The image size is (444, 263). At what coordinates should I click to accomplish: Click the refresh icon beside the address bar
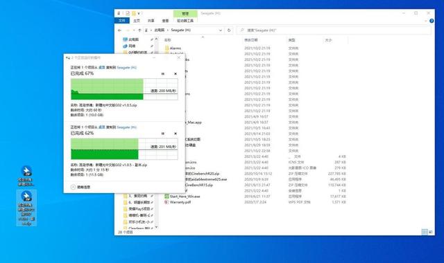(x=229, y=30)
